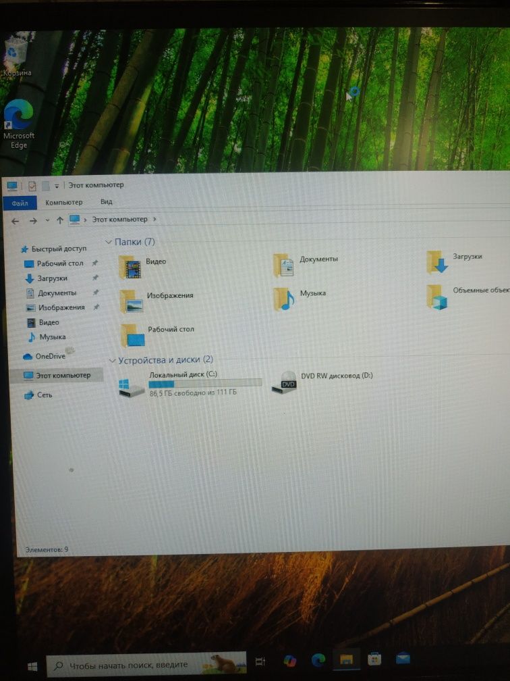Screen dimensions: 510x681
Task: Select the Рабочий стол folder icon
Action: click(133, 335)
